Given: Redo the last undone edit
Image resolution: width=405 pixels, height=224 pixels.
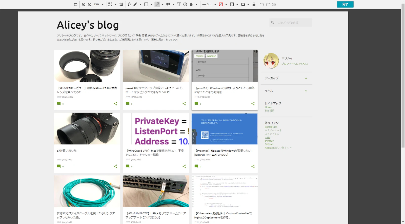Looking at the screenshot, I should [x=268, y=4].
